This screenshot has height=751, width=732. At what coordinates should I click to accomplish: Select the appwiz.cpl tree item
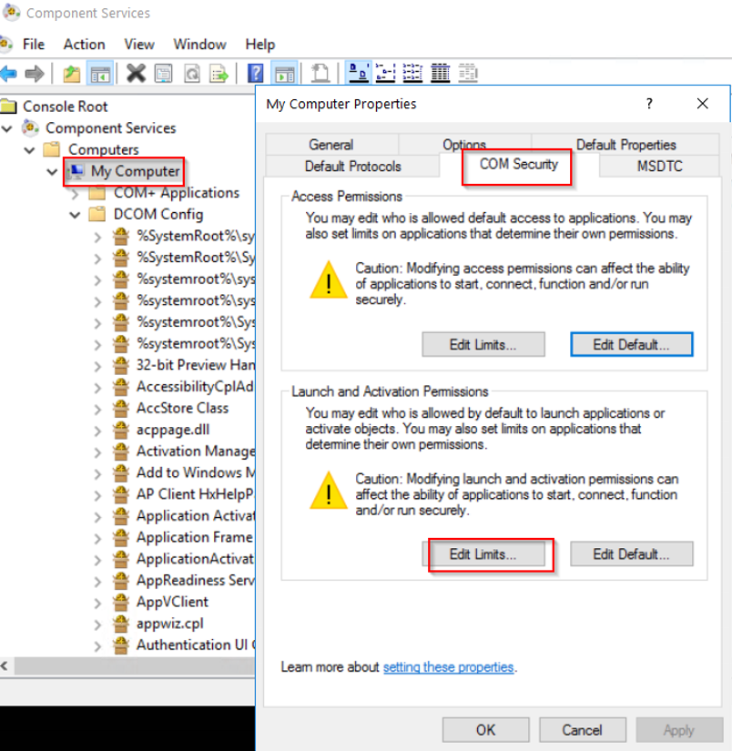tap(170, 624)
